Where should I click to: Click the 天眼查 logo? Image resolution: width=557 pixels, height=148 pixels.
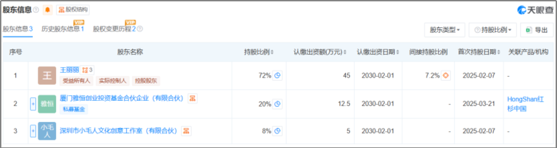pos(535,10)
